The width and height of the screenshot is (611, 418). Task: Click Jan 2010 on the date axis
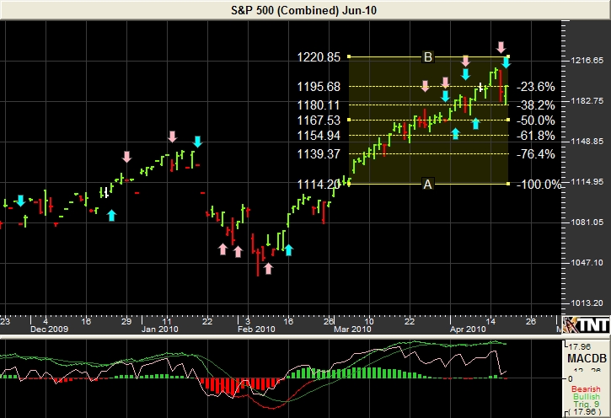coord(160,330)
